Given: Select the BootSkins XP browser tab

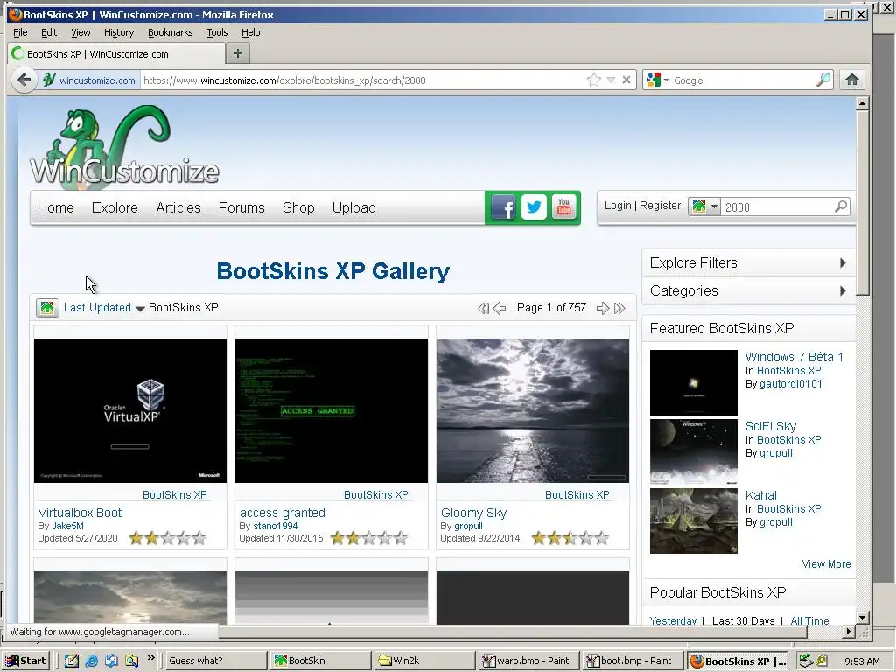Looking at the screenshot, I should click(116, 54).
